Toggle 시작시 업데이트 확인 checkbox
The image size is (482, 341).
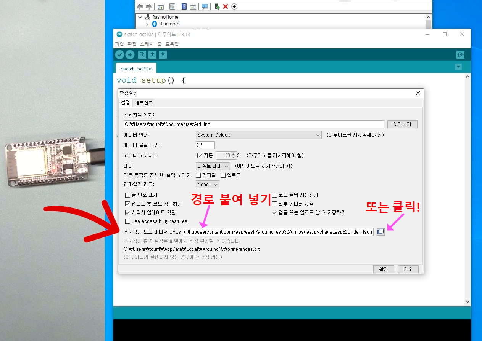[128, 212]
